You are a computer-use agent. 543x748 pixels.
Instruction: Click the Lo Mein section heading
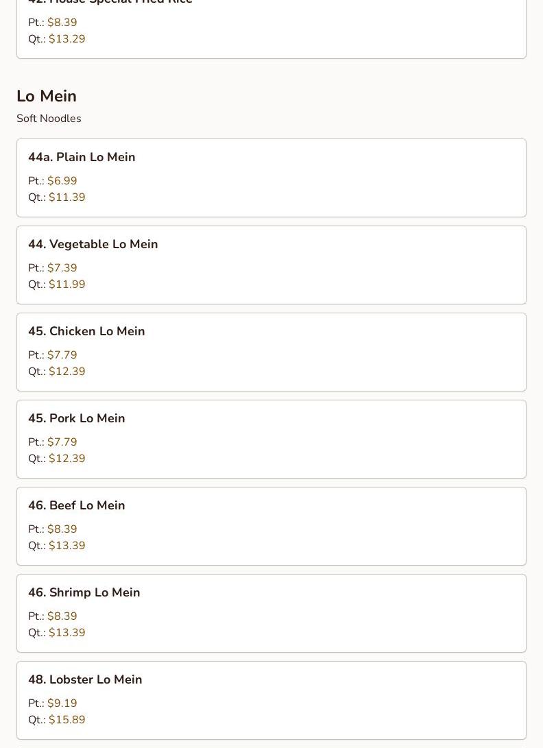pos(47,96)
